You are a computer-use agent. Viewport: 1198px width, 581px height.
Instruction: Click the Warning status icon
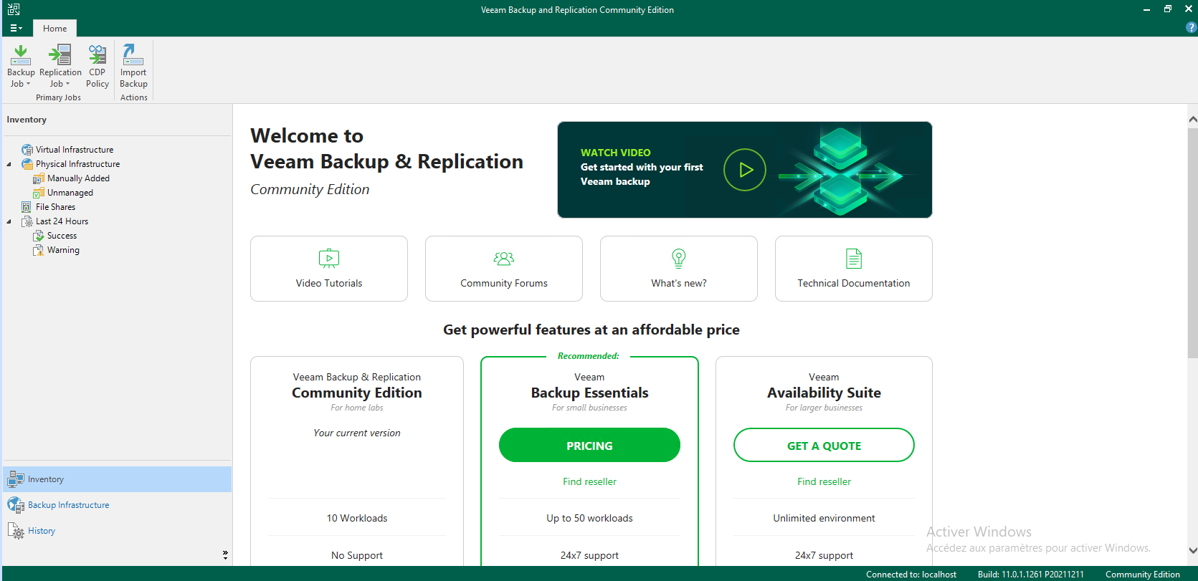pos(39,250)
